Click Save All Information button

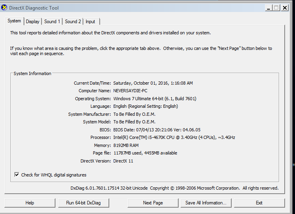click(206, 203)
